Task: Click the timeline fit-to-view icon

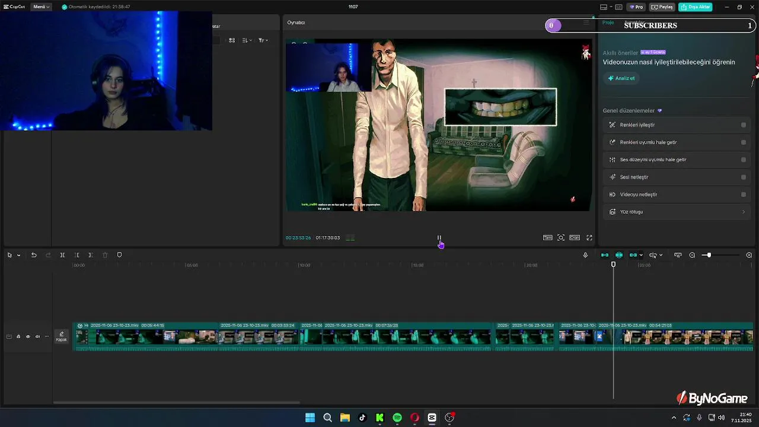Action: (x=678, y=255)
